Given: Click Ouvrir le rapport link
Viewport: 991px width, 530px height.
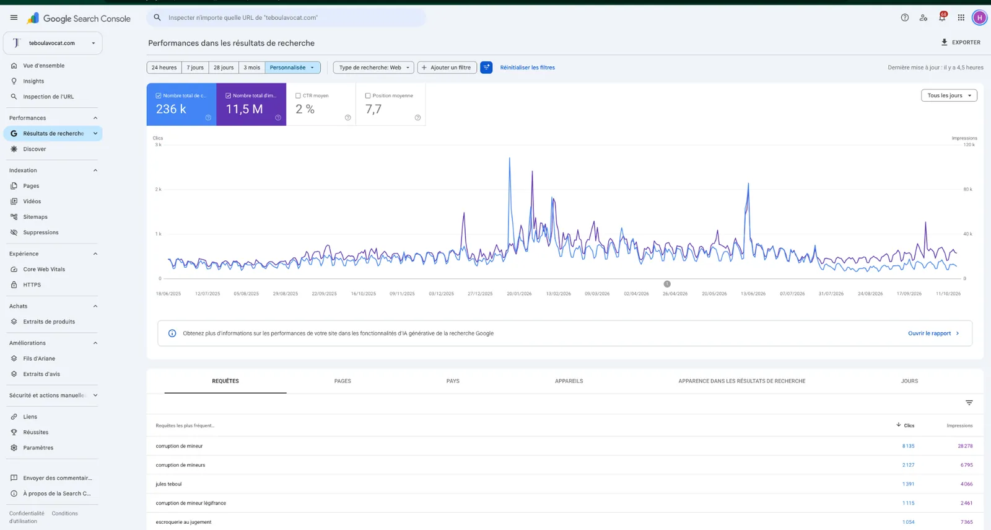Looking at the screenshot, I should point(933,333).
